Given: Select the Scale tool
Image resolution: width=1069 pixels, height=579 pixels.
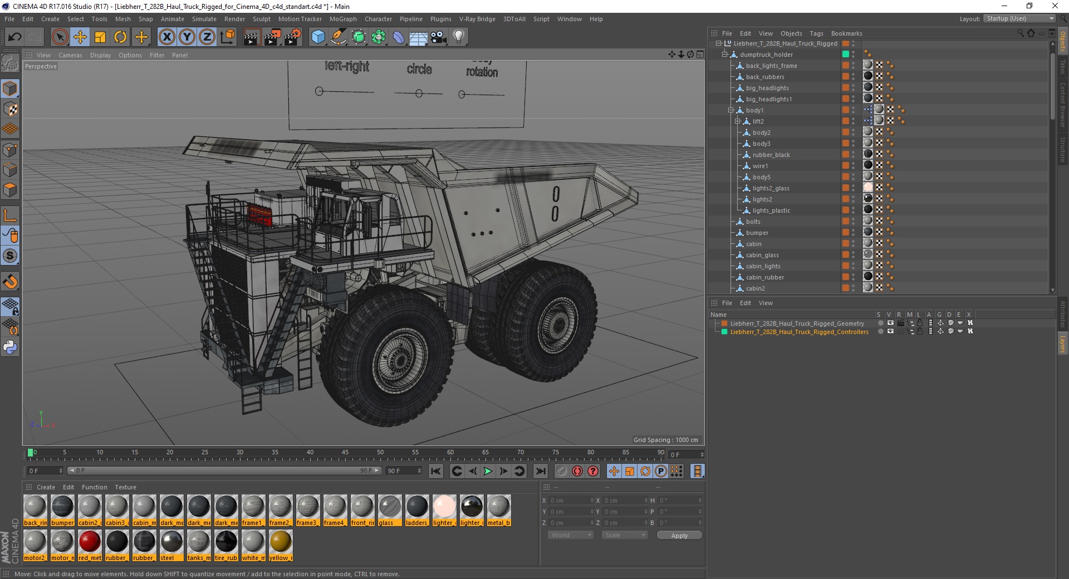Looking at the screenshot, I should (100, 37).
